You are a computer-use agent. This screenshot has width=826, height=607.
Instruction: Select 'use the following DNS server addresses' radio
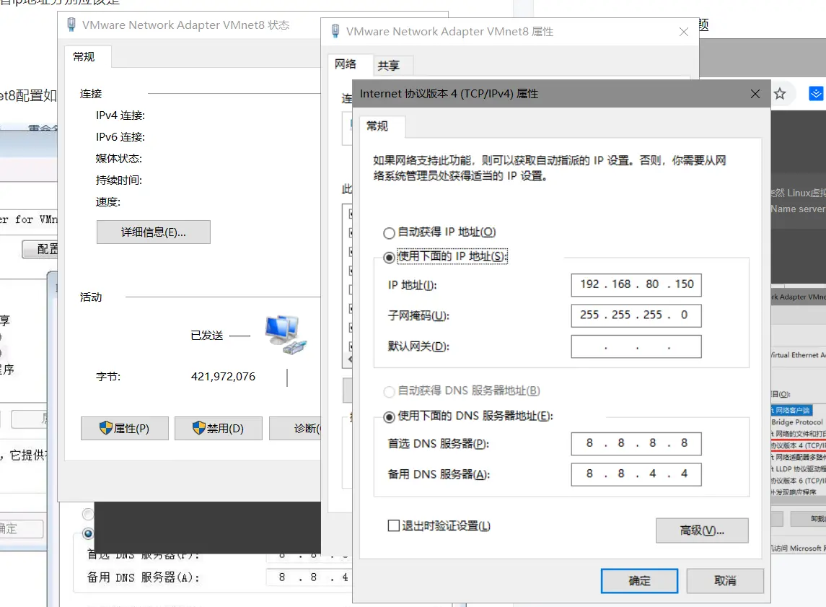[390, 417]
